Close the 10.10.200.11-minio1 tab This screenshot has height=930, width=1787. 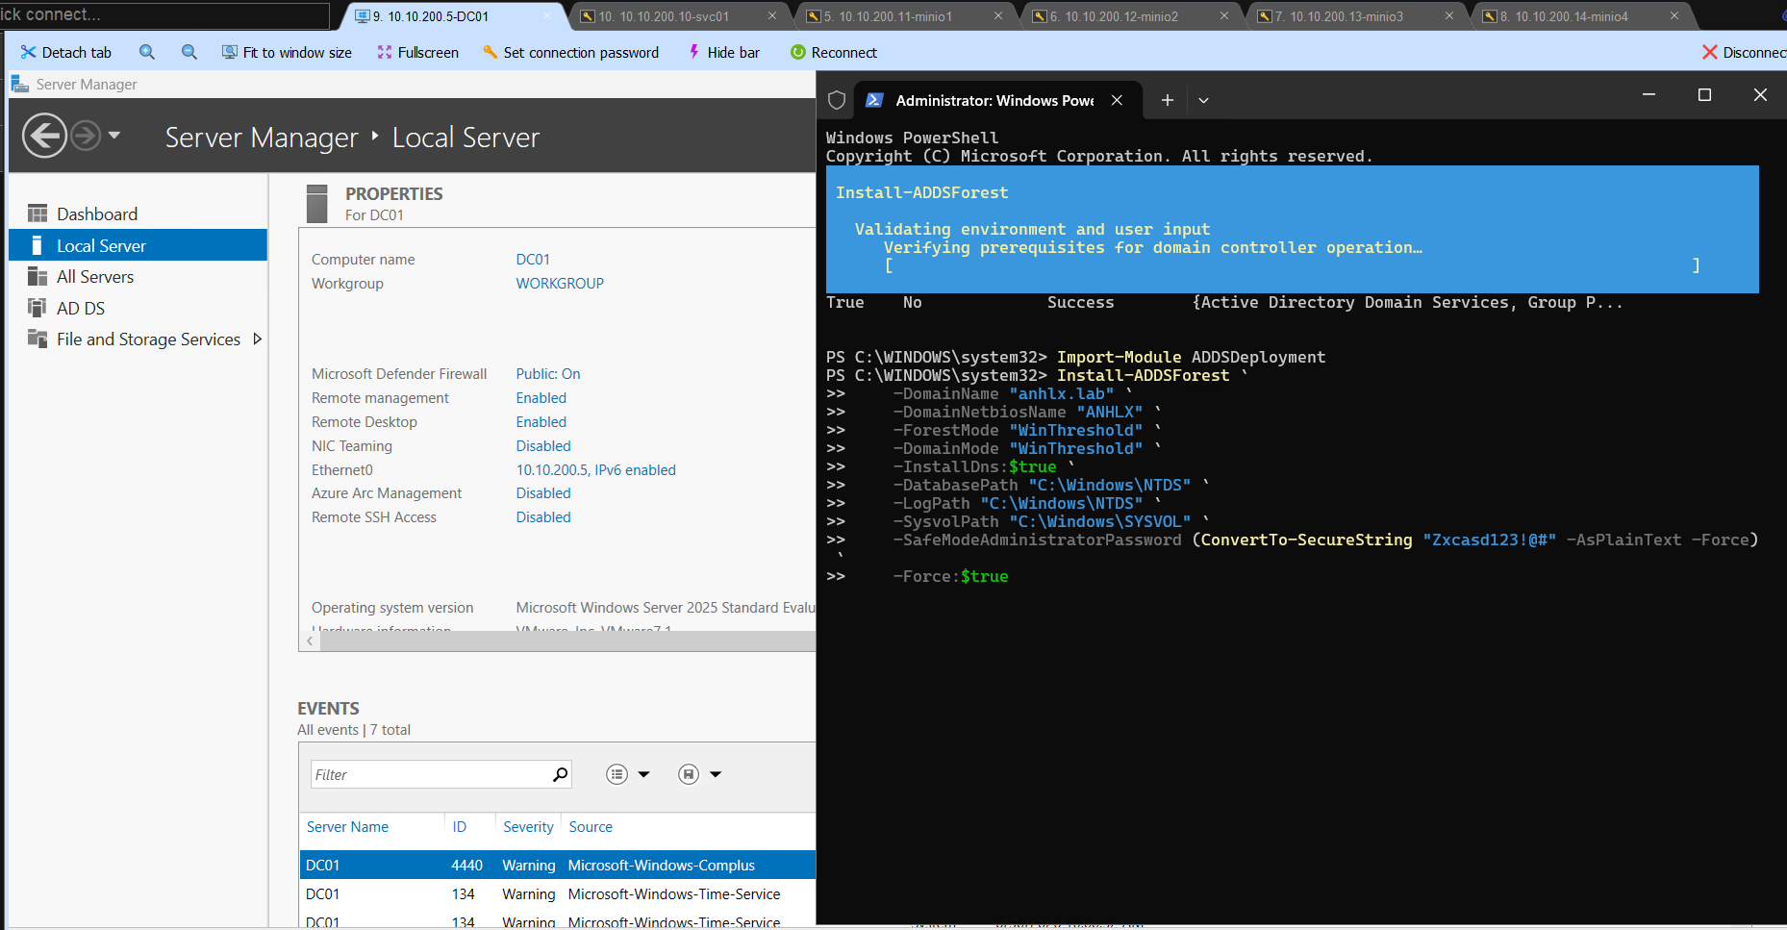point(998,16)
